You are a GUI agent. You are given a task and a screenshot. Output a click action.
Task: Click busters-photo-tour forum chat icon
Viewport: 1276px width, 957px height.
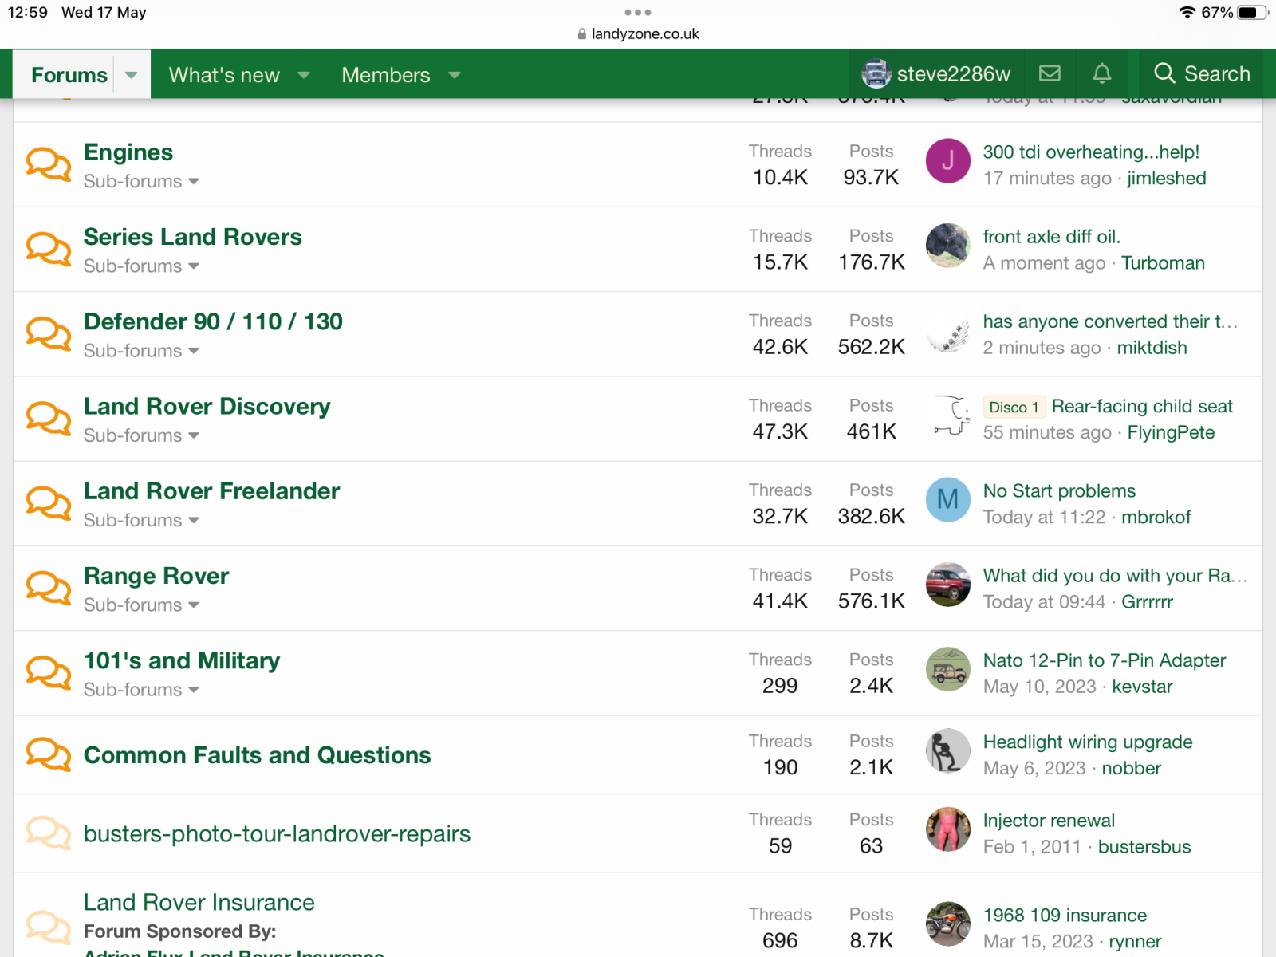pyautogui.click(x=49, y=833)
